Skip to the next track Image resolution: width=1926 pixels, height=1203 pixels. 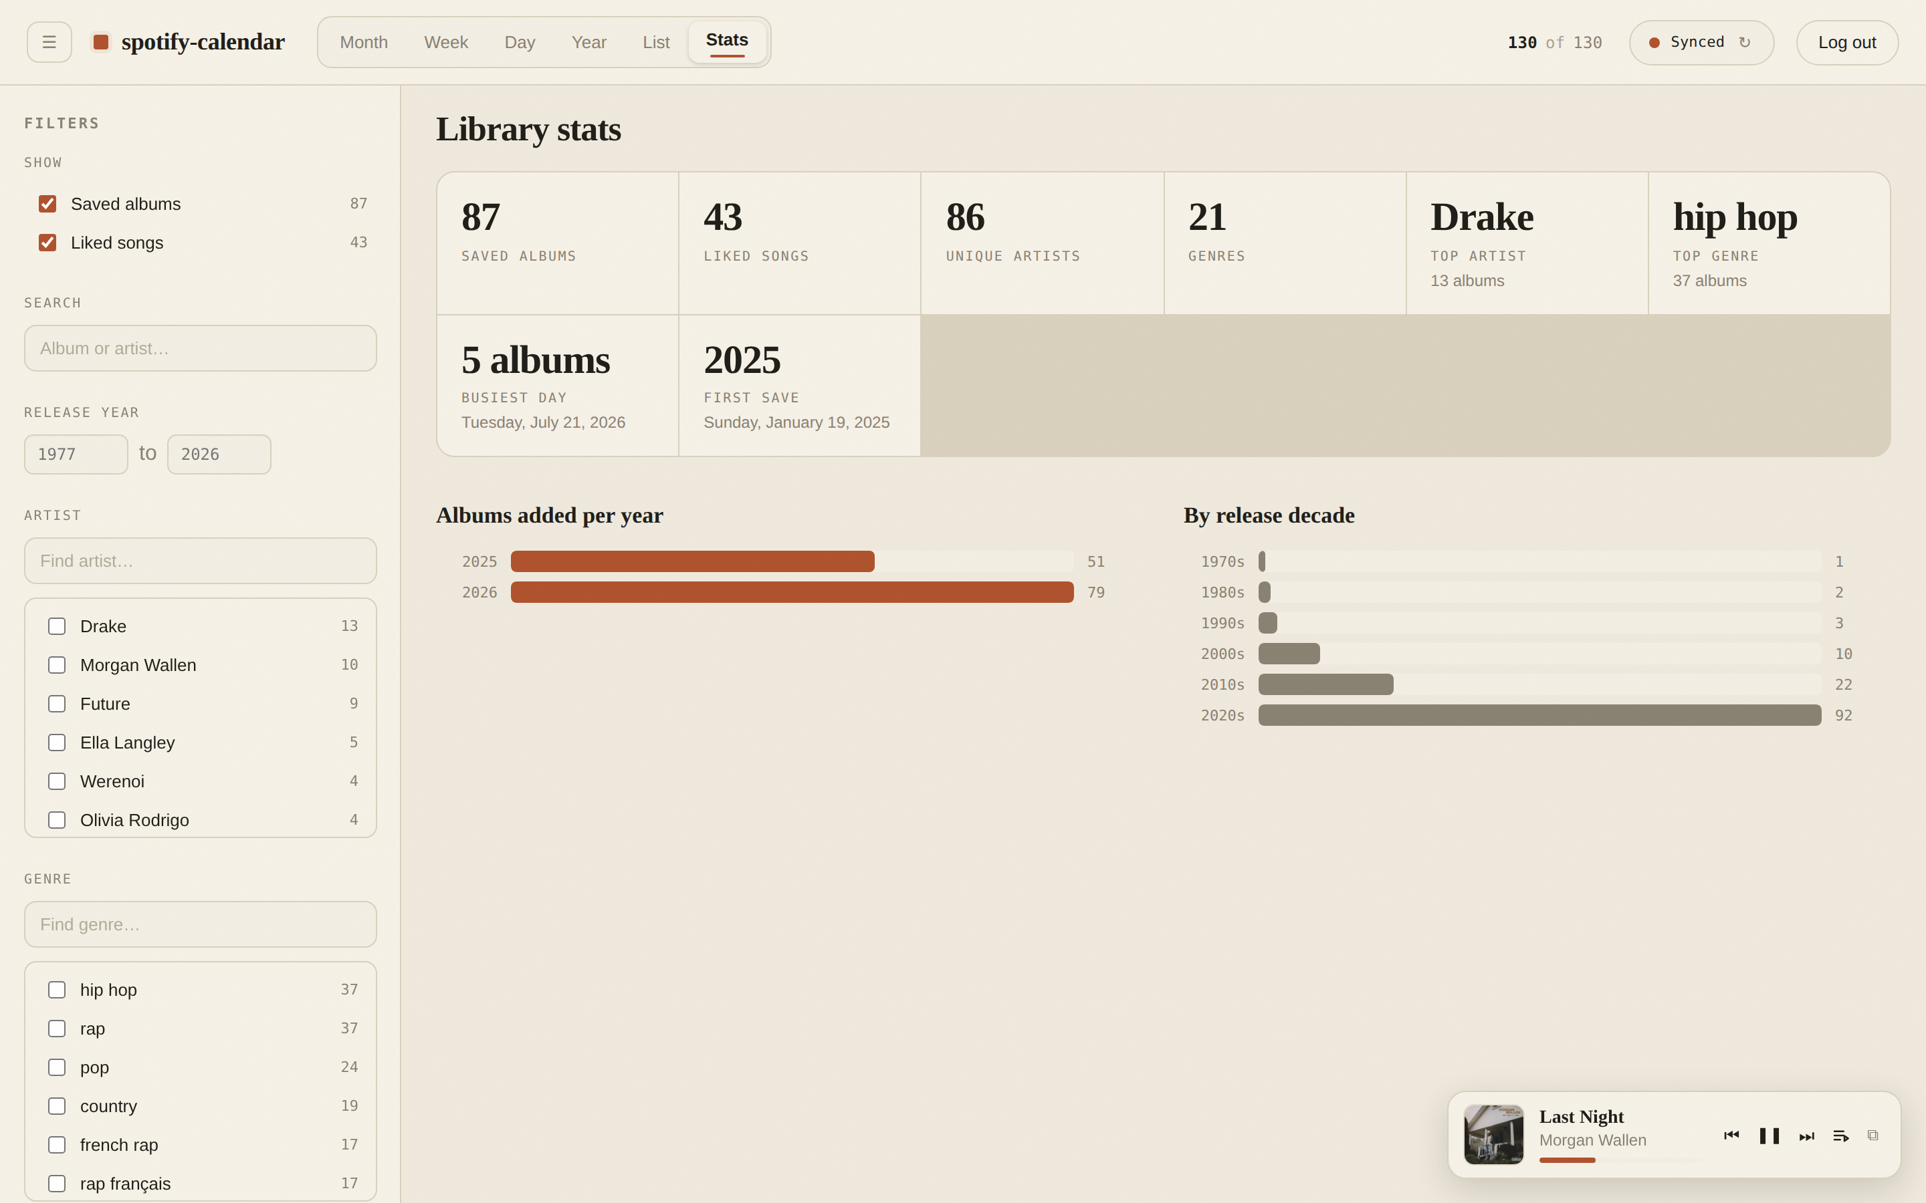point(1806,1135)
